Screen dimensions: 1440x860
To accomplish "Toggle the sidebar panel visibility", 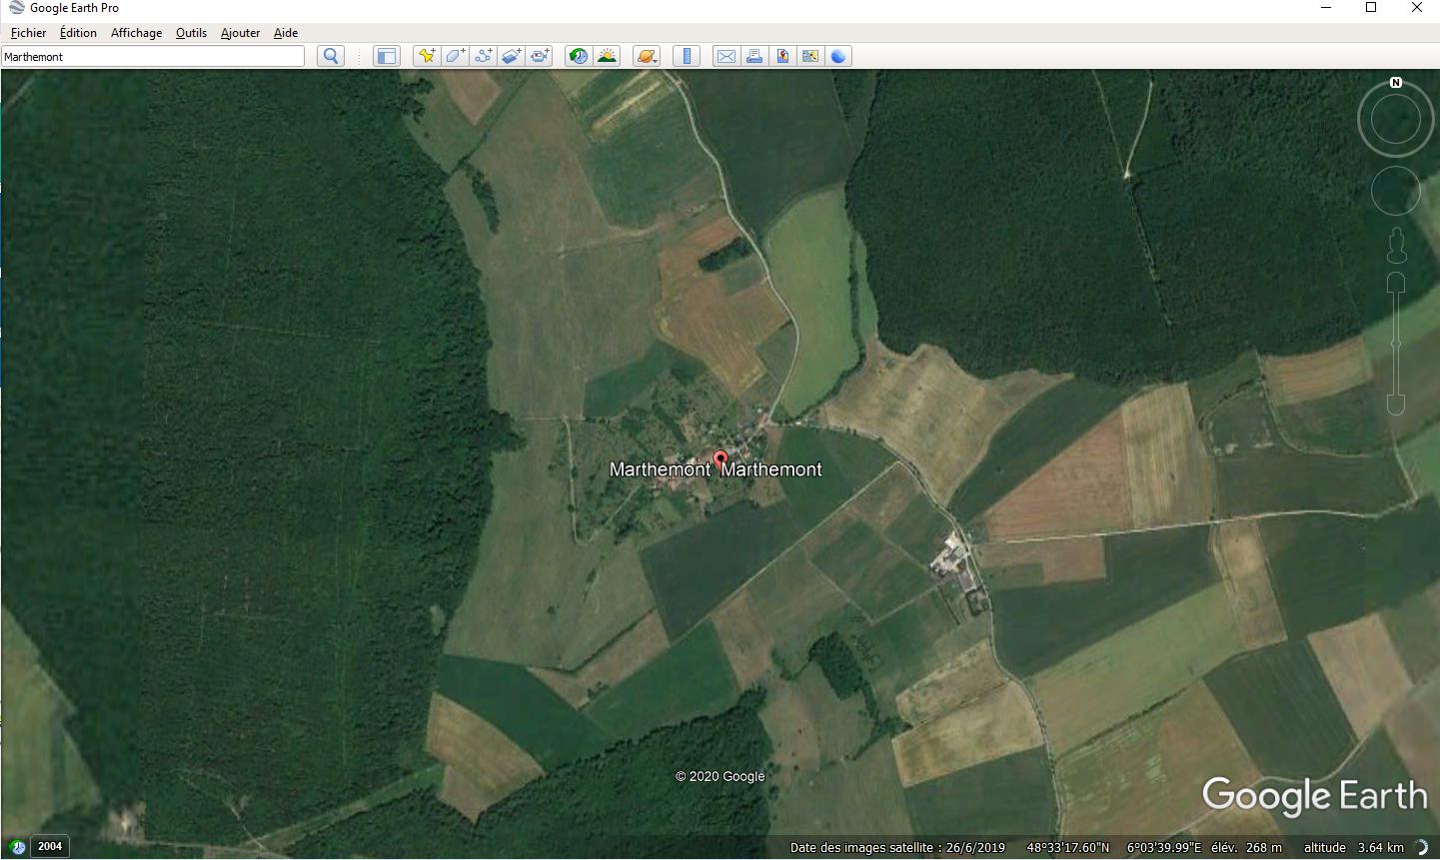I will click(x=387, y=56).
